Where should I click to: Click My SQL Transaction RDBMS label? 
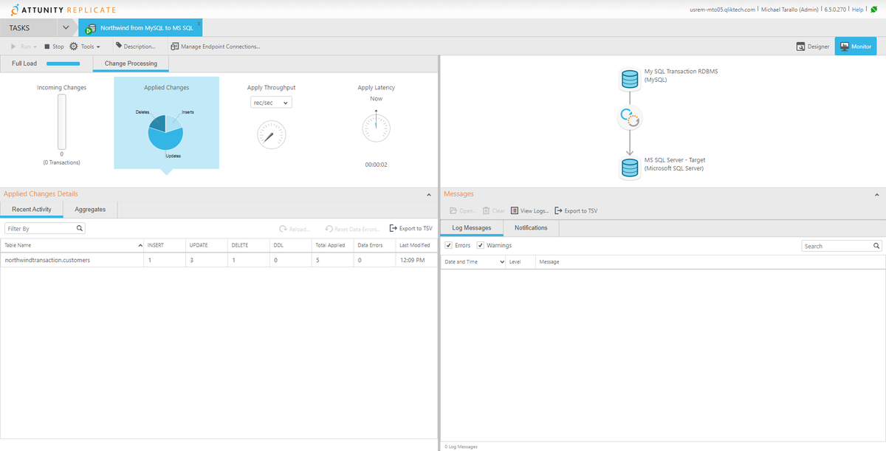[681, 72]
